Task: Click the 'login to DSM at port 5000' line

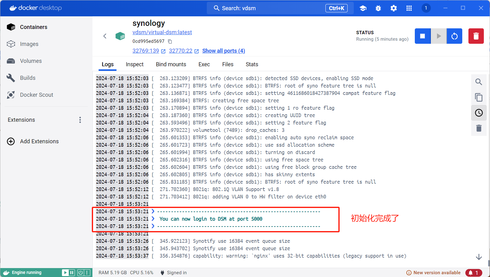Action: click(x=211, y=219)
